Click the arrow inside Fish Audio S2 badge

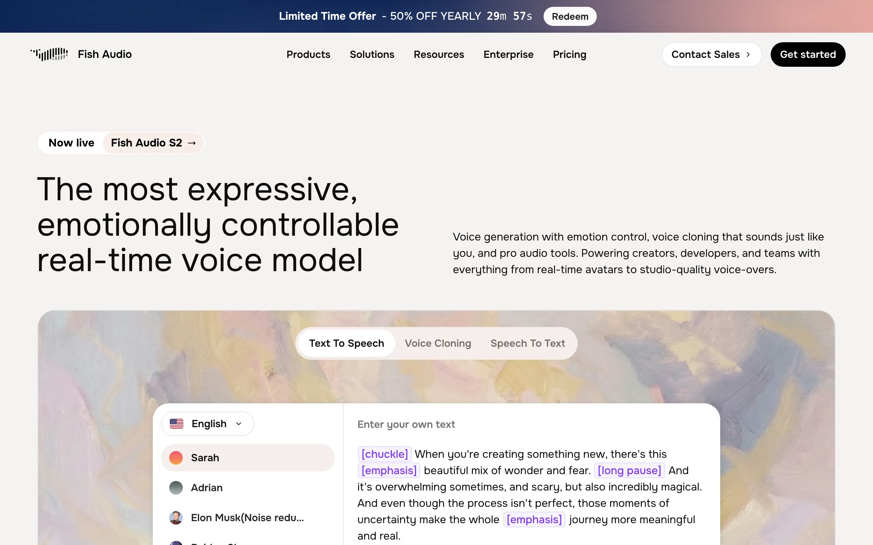pos(192,143)
